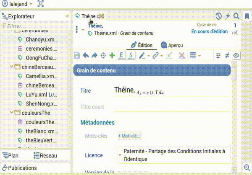Image resolution: width=252 pixels, height=175 pixels.
Task: Open search with magnifying glass icon
Action: [236, 16]
